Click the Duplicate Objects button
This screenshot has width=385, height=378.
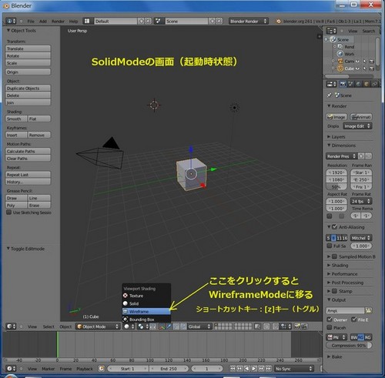tap(28, 88)
